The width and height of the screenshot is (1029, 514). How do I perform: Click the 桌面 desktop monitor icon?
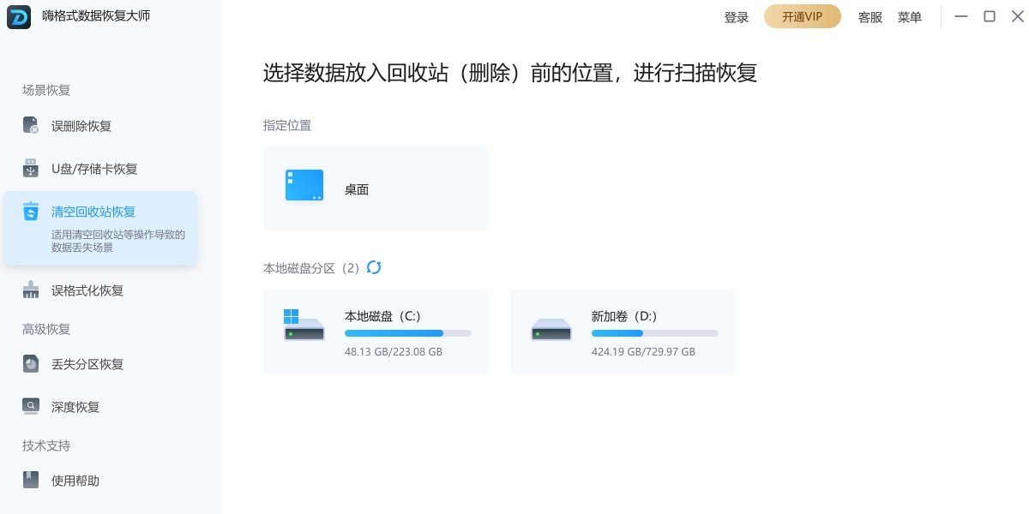(304, 186)
